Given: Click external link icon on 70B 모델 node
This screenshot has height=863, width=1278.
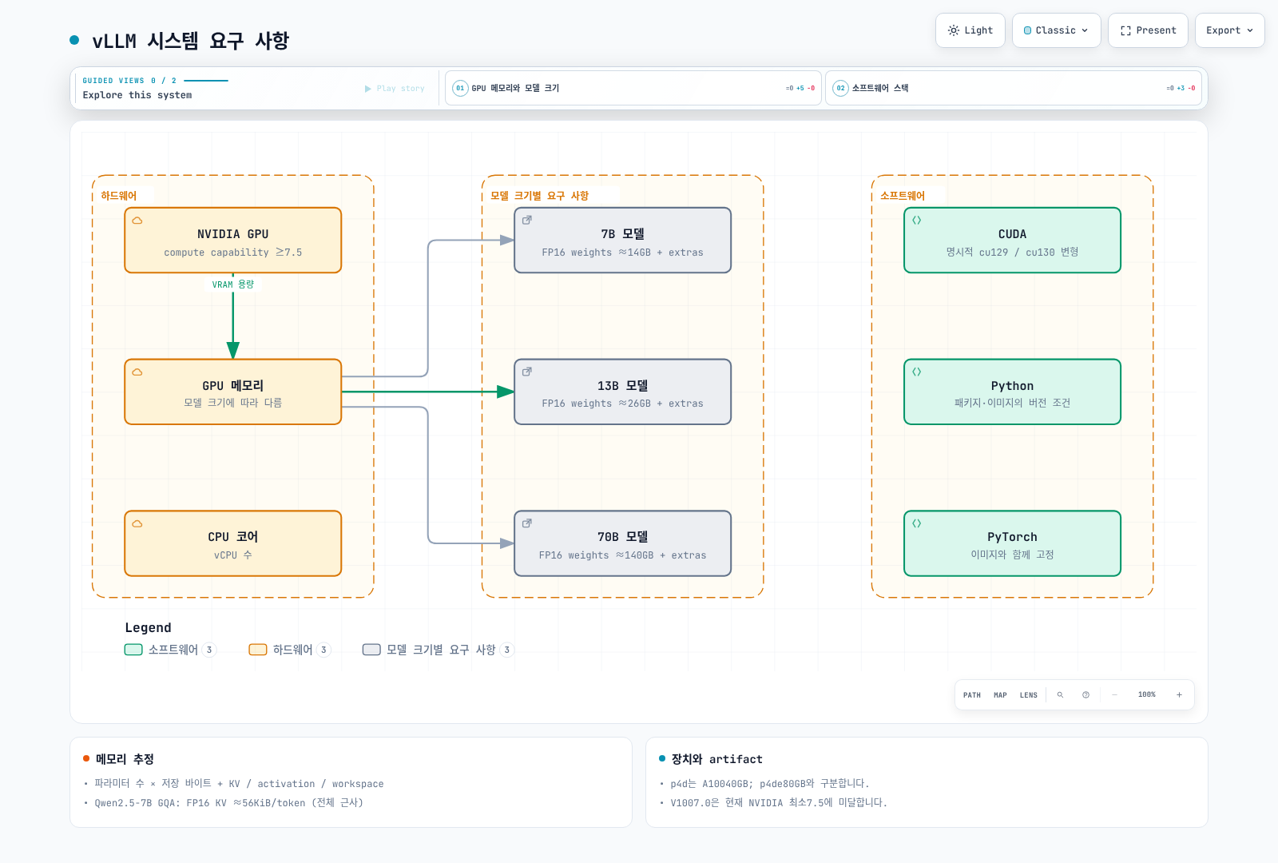Looking at the screenshot, I should pyautogui.click(x=527, y=523).
